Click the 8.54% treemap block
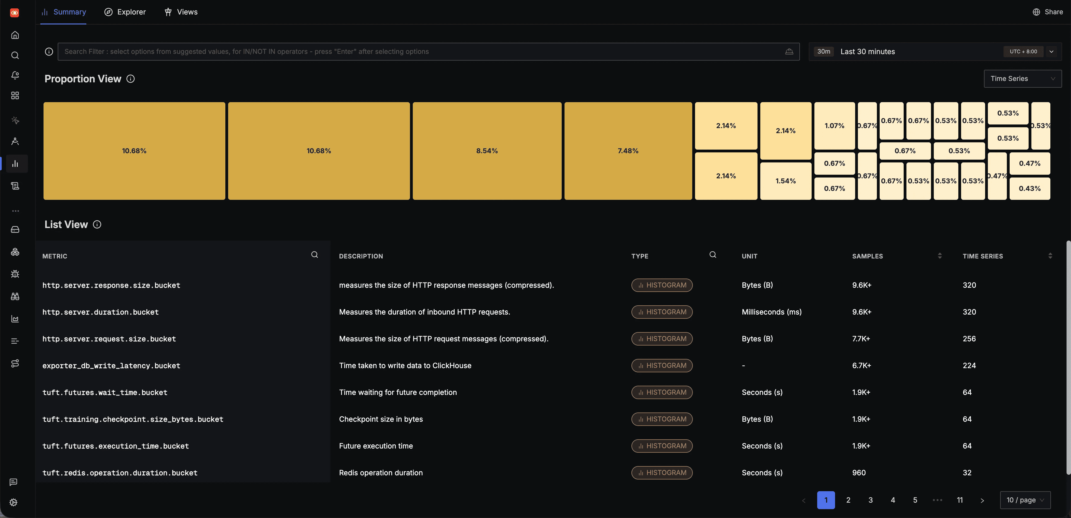Viewport: 1071px width, 518px height. [x=487, y=151]
